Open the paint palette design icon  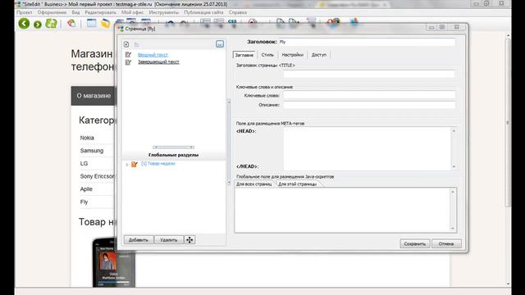71,23
